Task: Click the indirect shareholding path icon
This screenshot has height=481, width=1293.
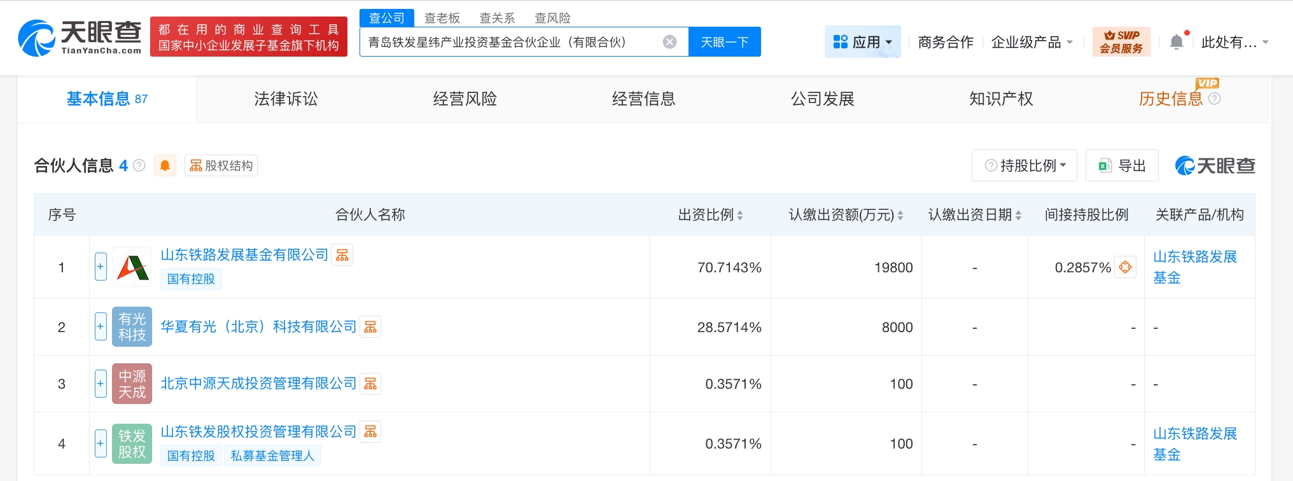Action: (1125, 267)
